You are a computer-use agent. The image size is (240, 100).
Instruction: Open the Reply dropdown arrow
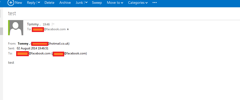[x=39, y=3]
